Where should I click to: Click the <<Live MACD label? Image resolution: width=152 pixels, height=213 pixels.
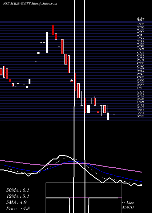(128, 205)
